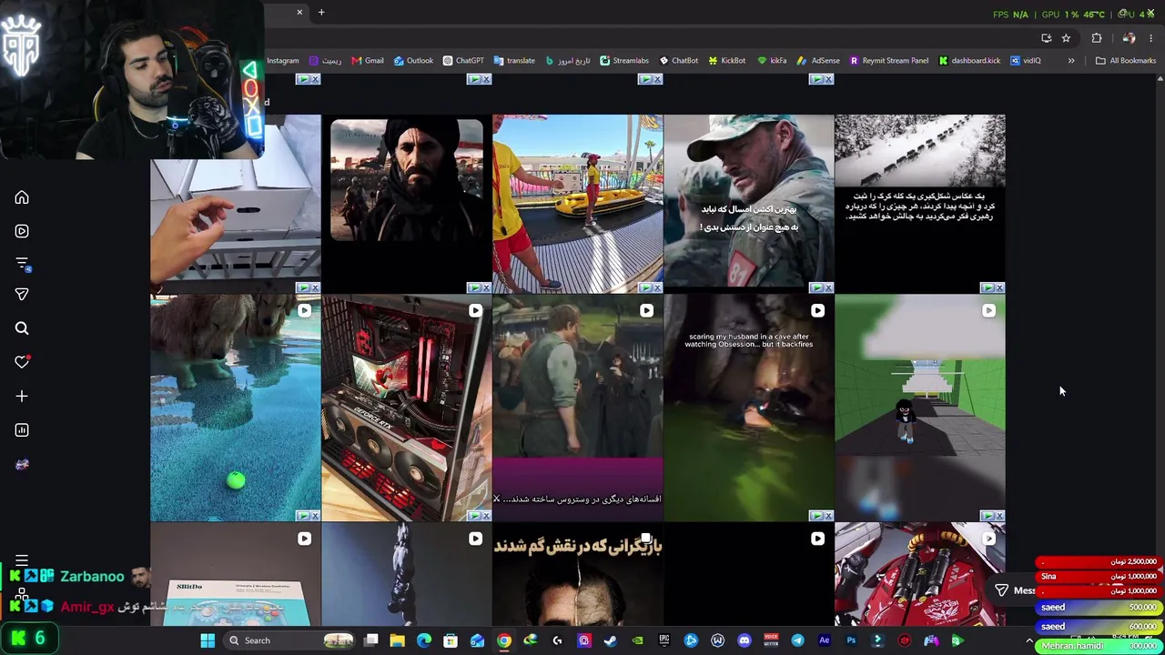Viewport: 1165px width, 655px height.
Task: Open the All Bookmarks folder
Action: pos(1126,61)
